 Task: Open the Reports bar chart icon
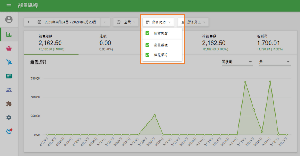[x=9, y=34]
